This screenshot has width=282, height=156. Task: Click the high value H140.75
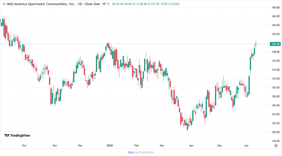click(x=130, y=4)
